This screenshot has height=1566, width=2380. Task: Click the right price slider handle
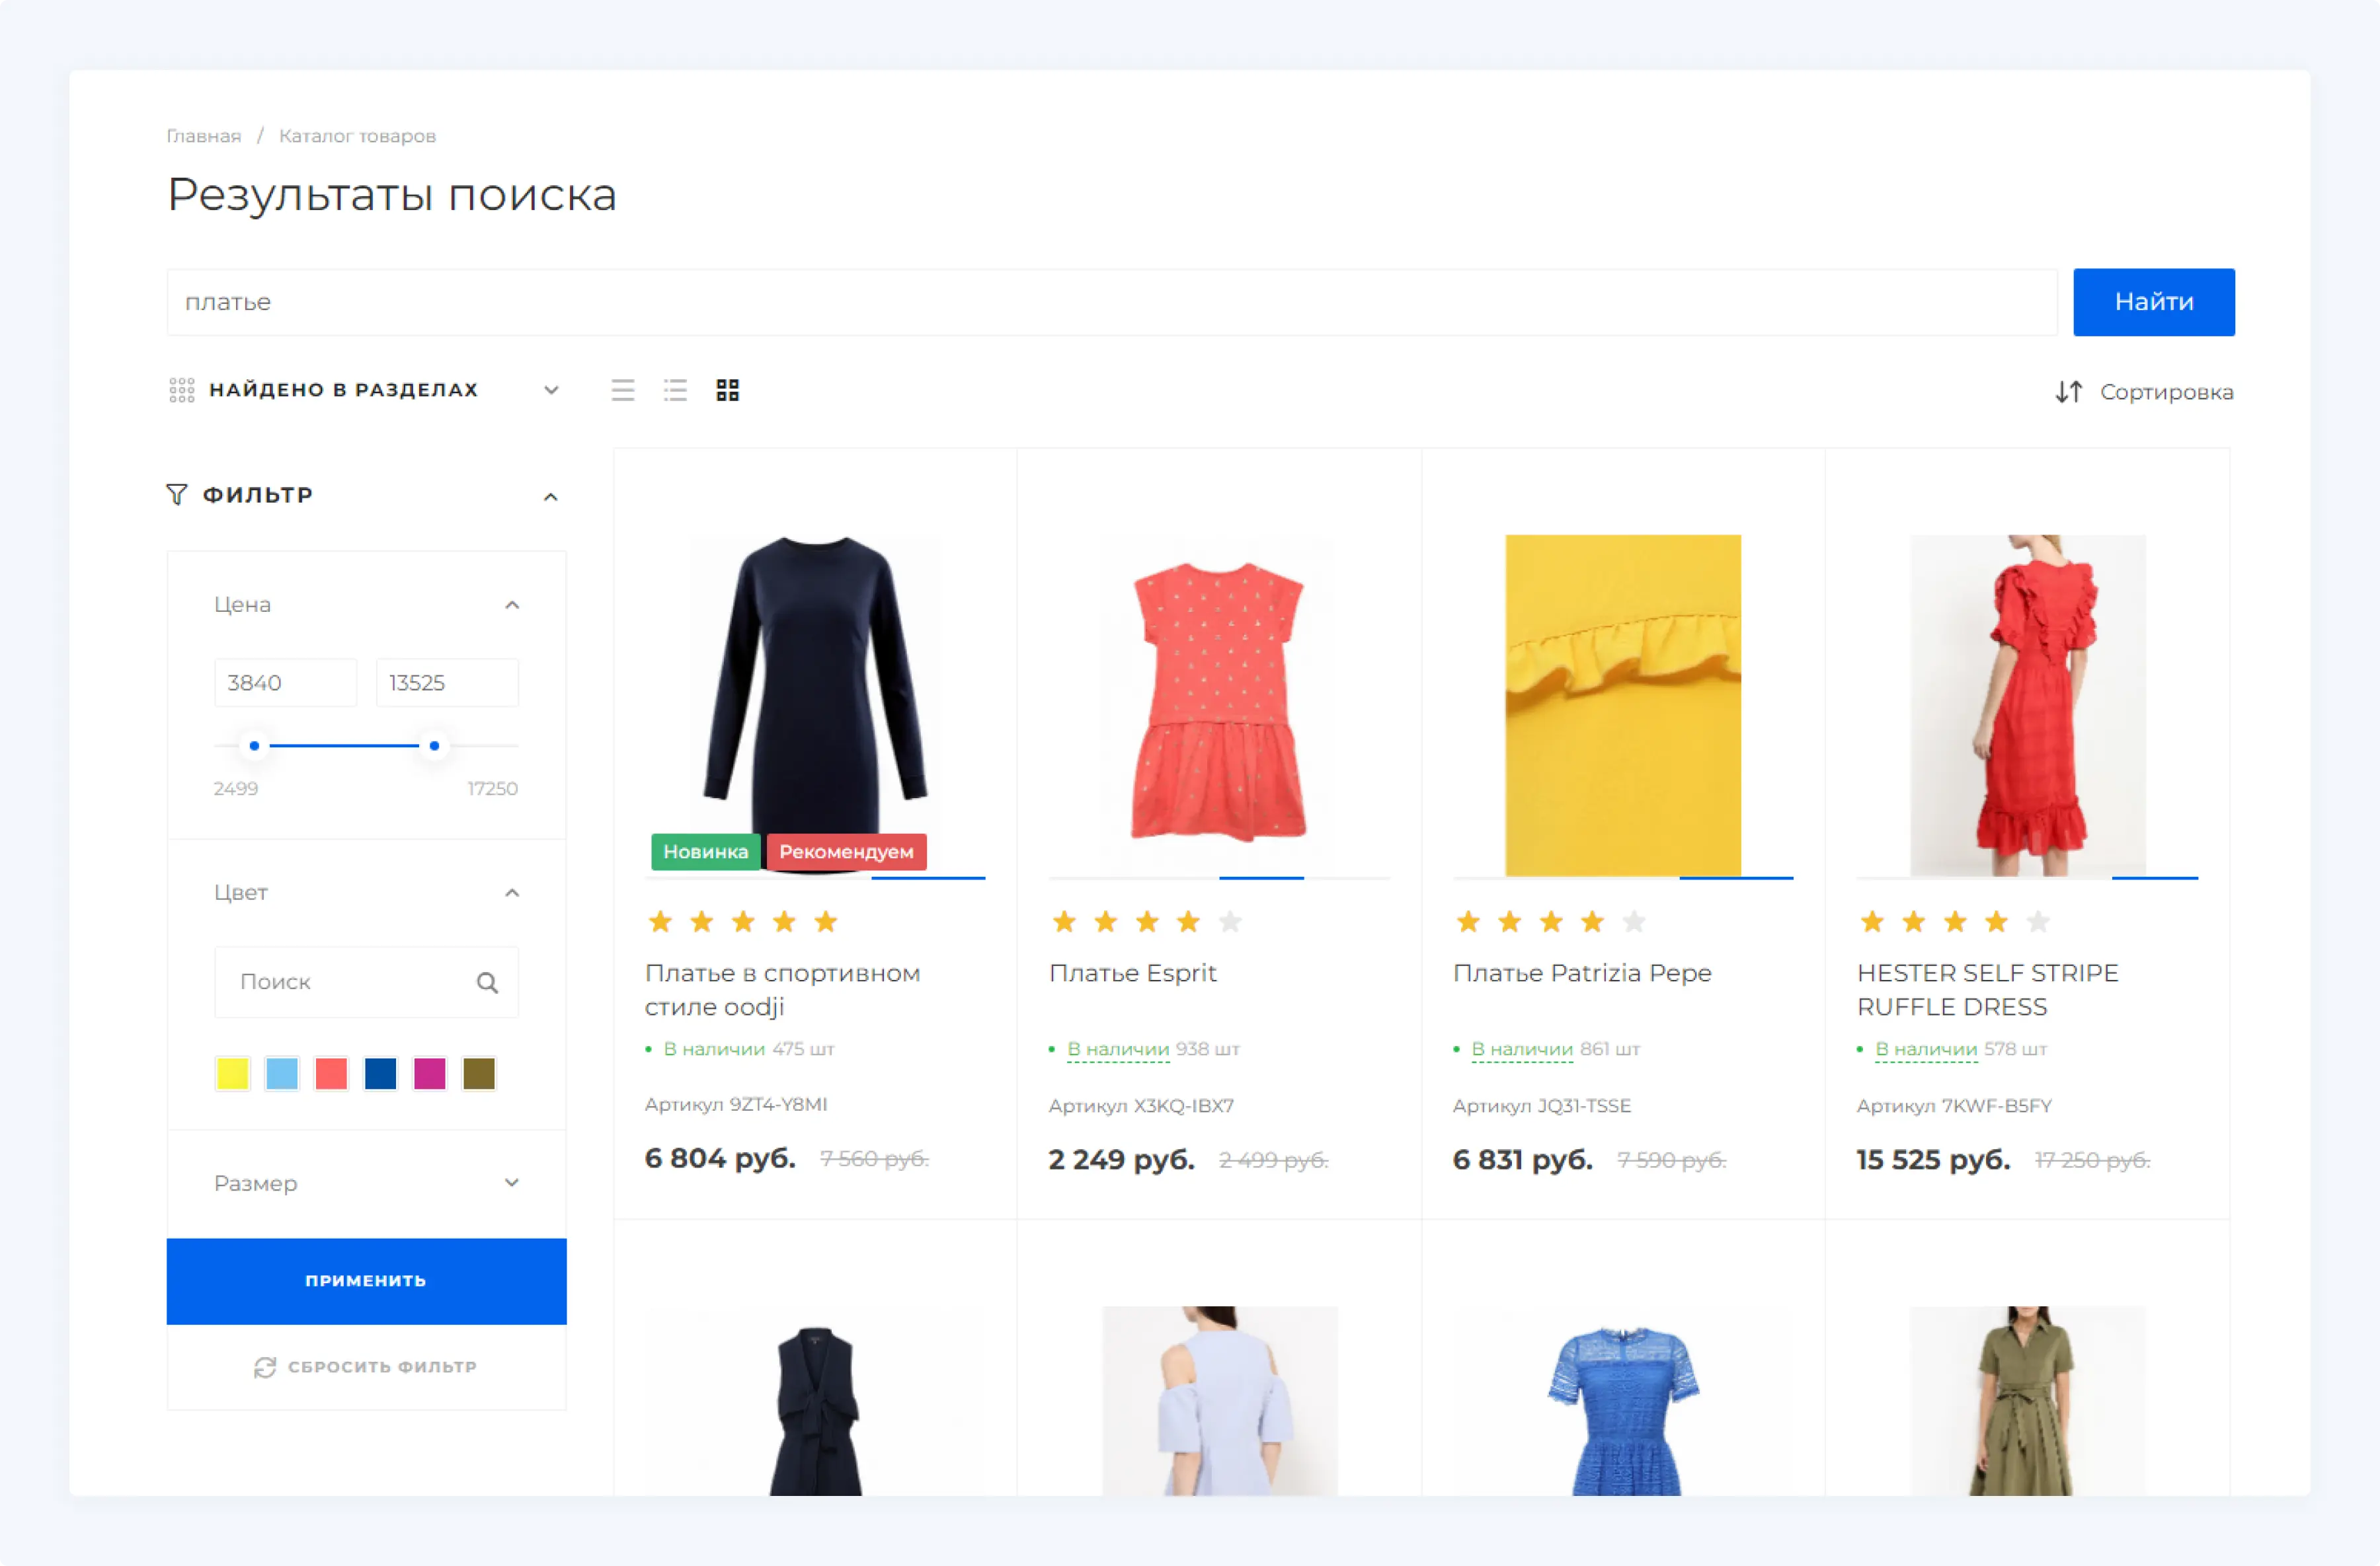pos(434,745)
